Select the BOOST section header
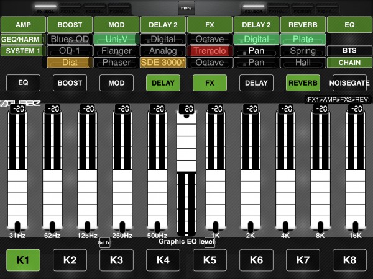This screenshot has height=279, width=373. [x=70, y=25]
